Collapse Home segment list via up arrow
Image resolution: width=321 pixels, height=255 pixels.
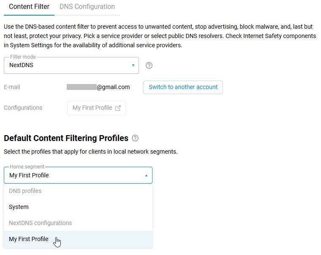click(146, 175)
